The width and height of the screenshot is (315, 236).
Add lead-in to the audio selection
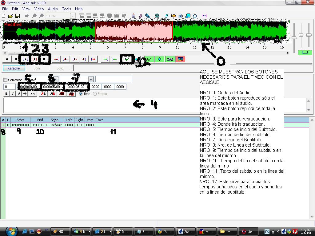coord(106,59)
